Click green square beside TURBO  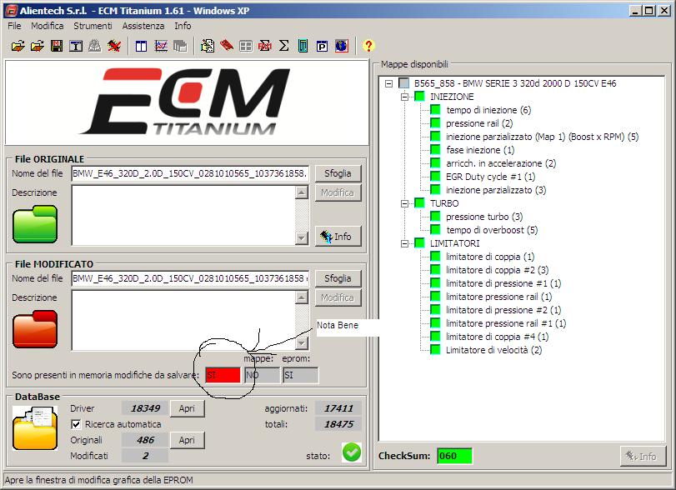coord(419,203)
